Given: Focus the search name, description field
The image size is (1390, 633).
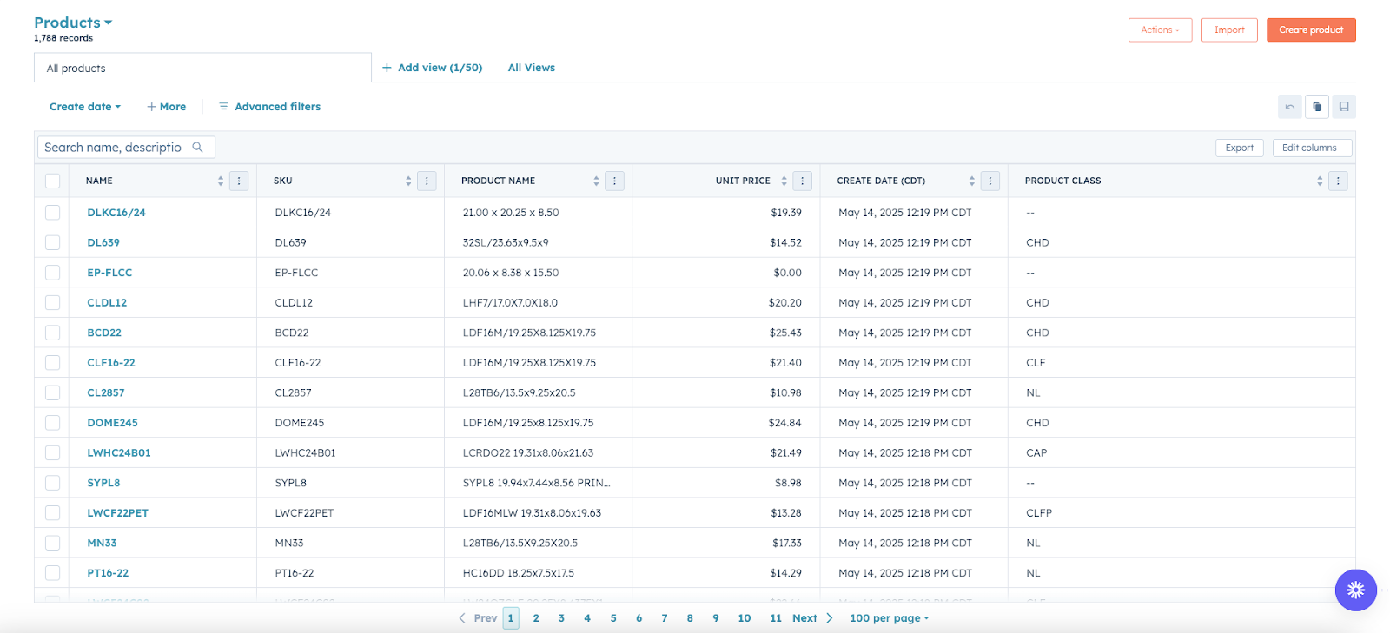Looking at the screenshot, I should coord(126,148).
